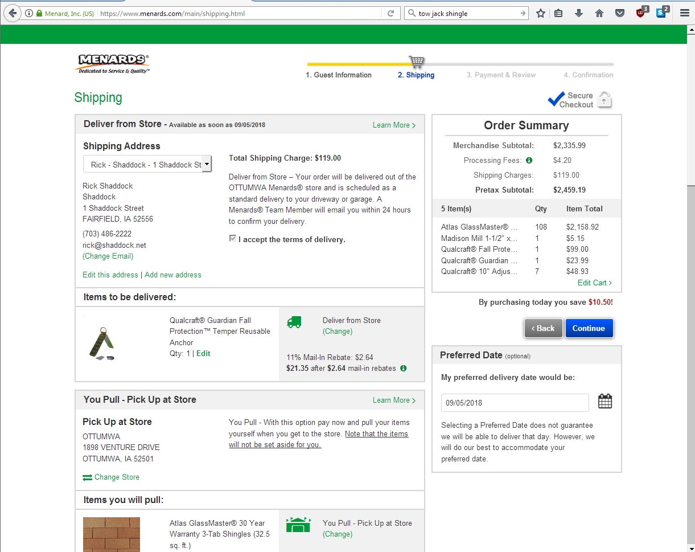Open the Qualcraft anchor product thumbnail

pos(102,344)
